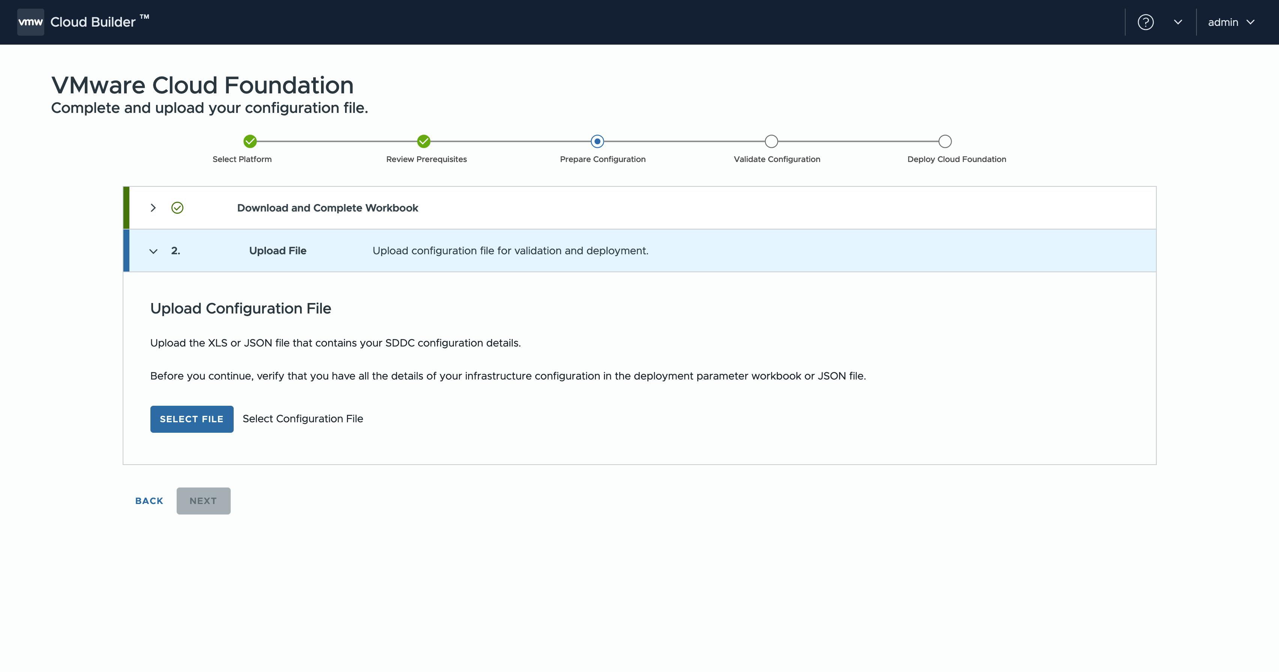Image resolution: width=1279 pixels, height=672 pixels.
Task: Click the Select Platform completed step checkmark
Action: 250,141
